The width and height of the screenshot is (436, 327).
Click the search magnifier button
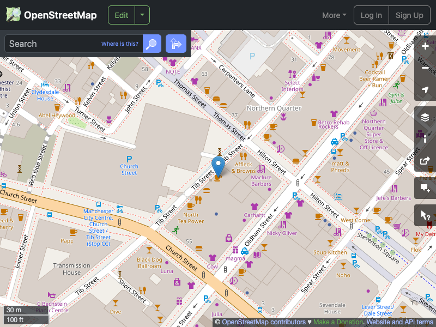(152, 44)
